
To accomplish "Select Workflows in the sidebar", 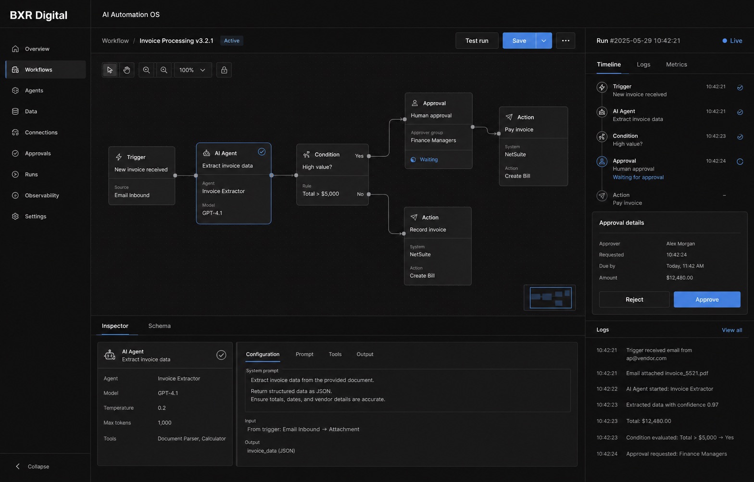I will pos(46,70).
